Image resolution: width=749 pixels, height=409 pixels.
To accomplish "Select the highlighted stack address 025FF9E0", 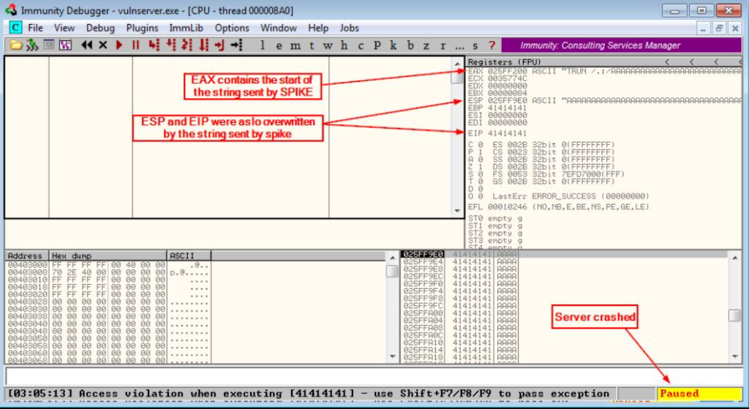I will point(423,254).
